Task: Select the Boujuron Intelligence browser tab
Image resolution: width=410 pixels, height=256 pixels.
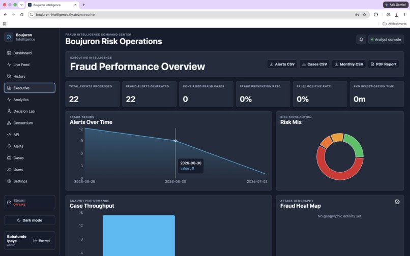Action: [52, 5]
